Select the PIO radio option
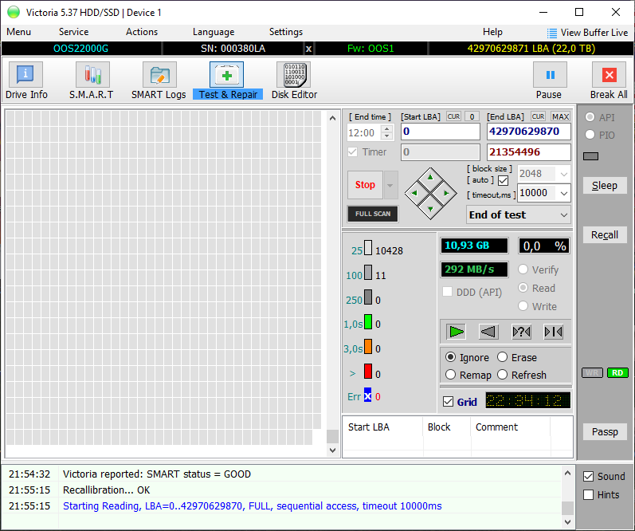The image size is (635, 531). point(590,135)
